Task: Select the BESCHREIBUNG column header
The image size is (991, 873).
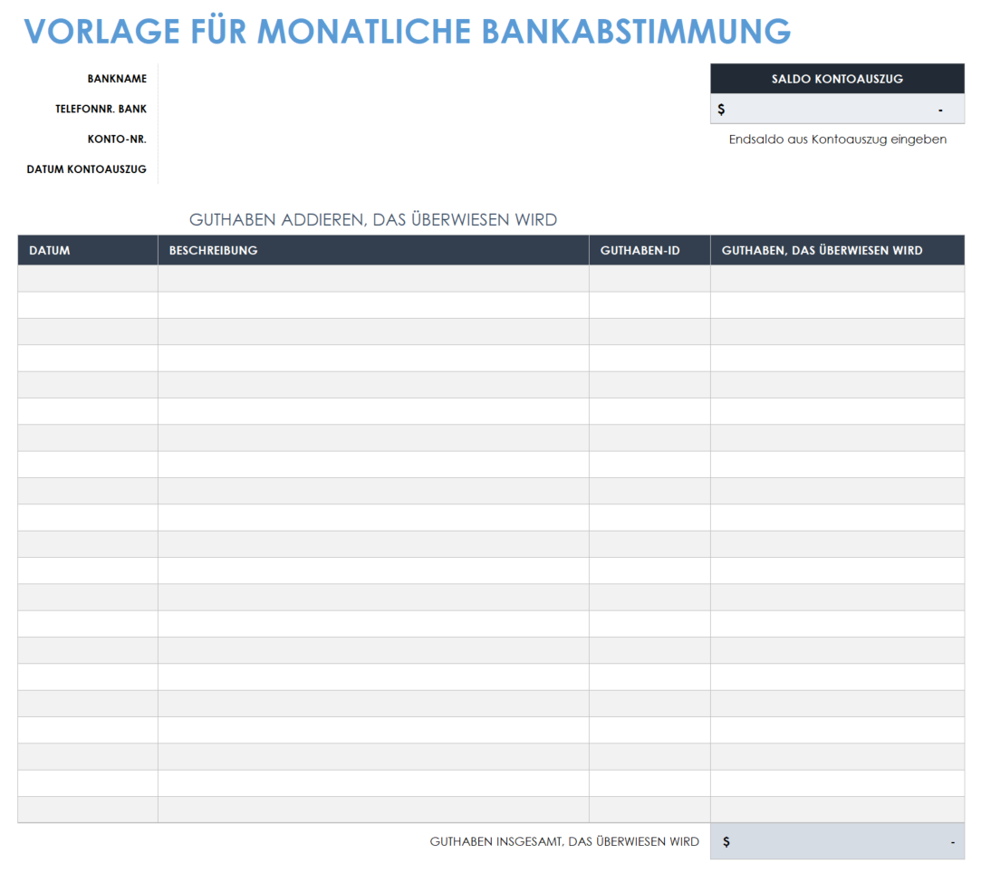Action: [x=373, y=250]
